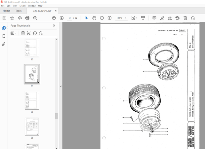Open the find text magnifier
205x149 pixels.
[x=35, y=18]
